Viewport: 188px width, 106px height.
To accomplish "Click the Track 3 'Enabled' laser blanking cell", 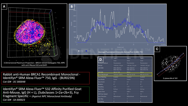I will pyautogui.click(x=142, y=77).
